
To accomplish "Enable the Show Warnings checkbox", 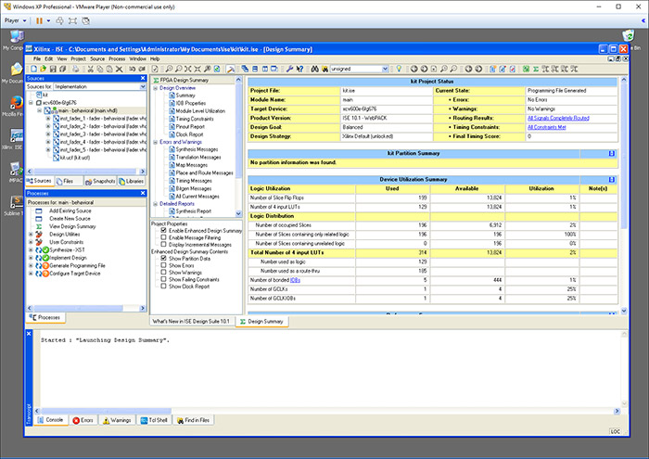I will [163, 272].
